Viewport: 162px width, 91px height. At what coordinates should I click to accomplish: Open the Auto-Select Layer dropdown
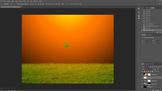click(12, 4)
